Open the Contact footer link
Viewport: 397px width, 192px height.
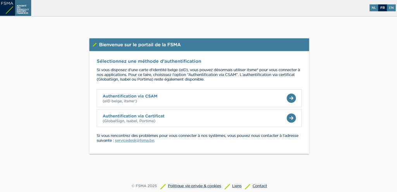click(x=260, y=186)
